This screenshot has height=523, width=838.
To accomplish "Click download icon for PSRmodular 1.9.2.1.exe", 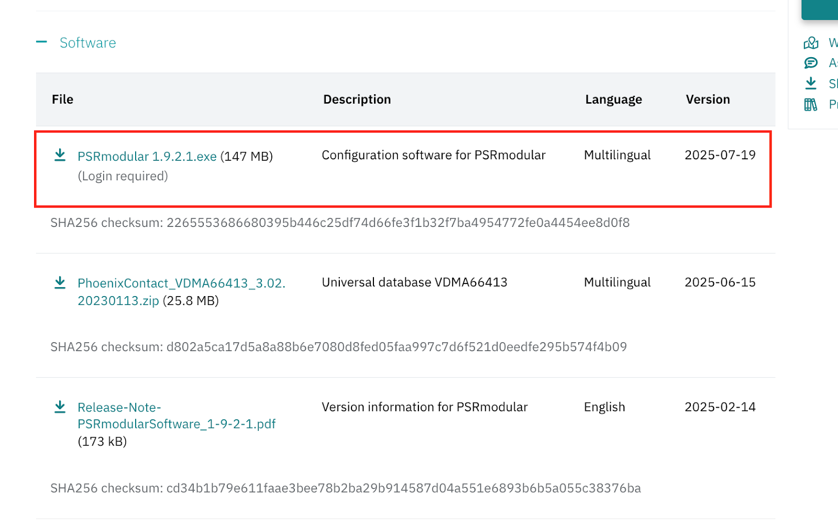I will (60, 155).
